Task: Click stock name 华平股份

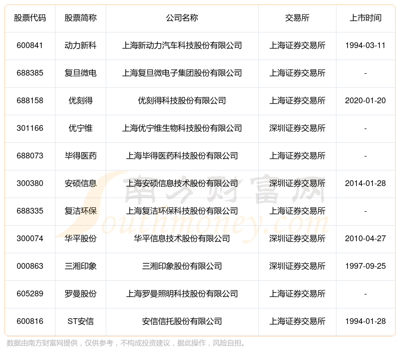Action: 80,239
